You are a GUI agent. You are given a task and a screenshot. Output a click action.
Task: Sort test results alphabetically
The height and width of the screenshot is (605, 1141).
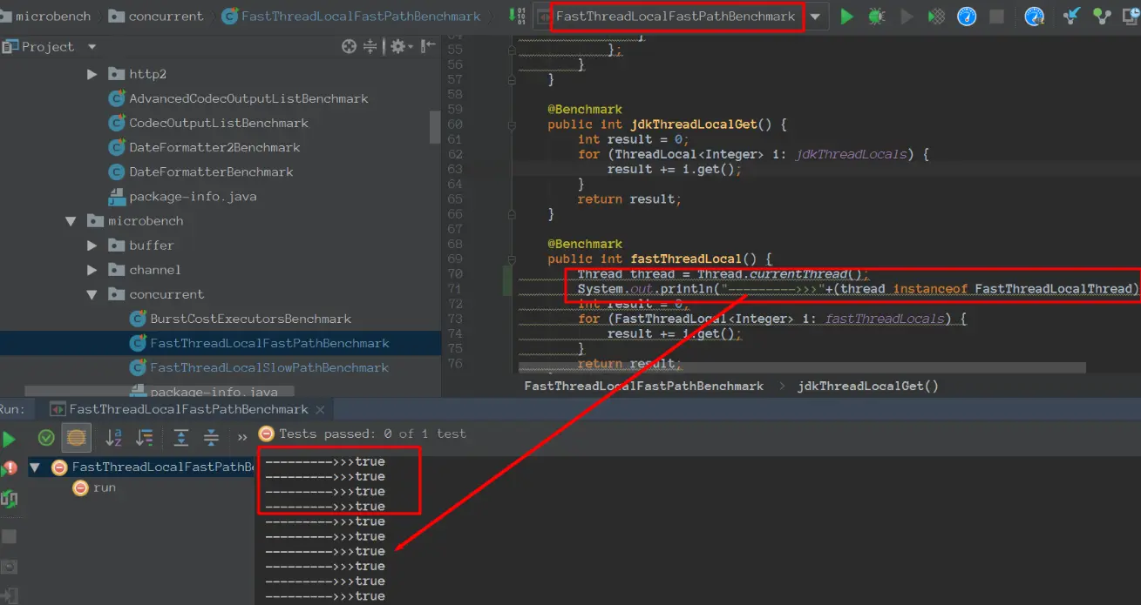click(113, 437)
